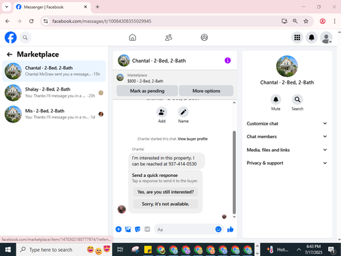Open Task View on the taskbar
341x256 pixels.
pos(120,250)
